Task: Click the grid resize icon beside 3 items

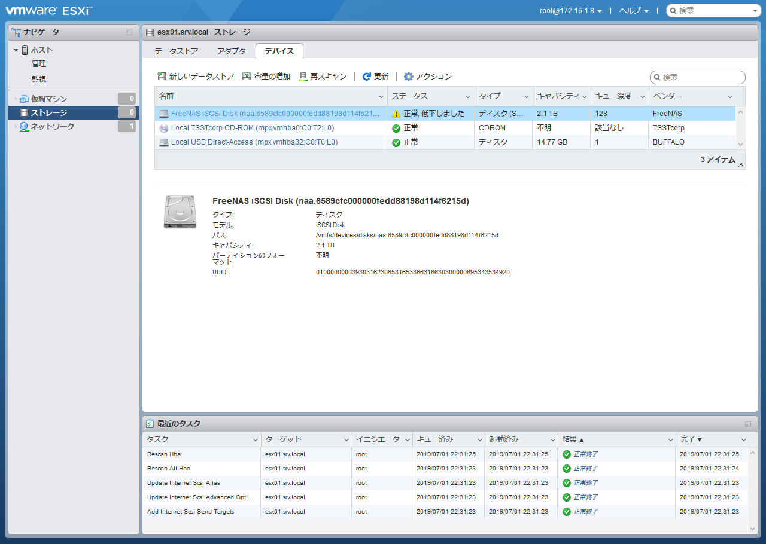Action: coord(741,164)
